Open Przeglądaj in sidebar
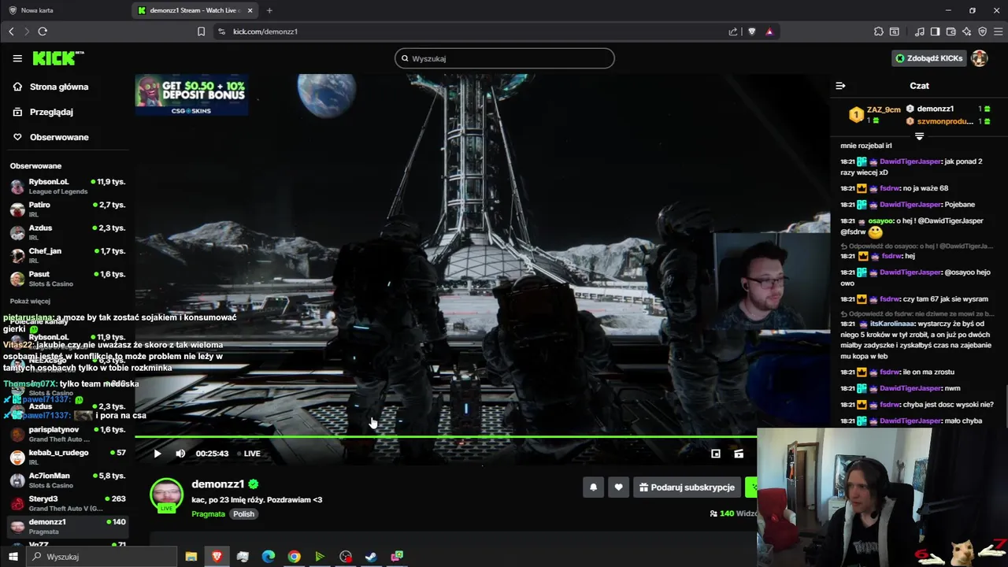 coord(43,112)
